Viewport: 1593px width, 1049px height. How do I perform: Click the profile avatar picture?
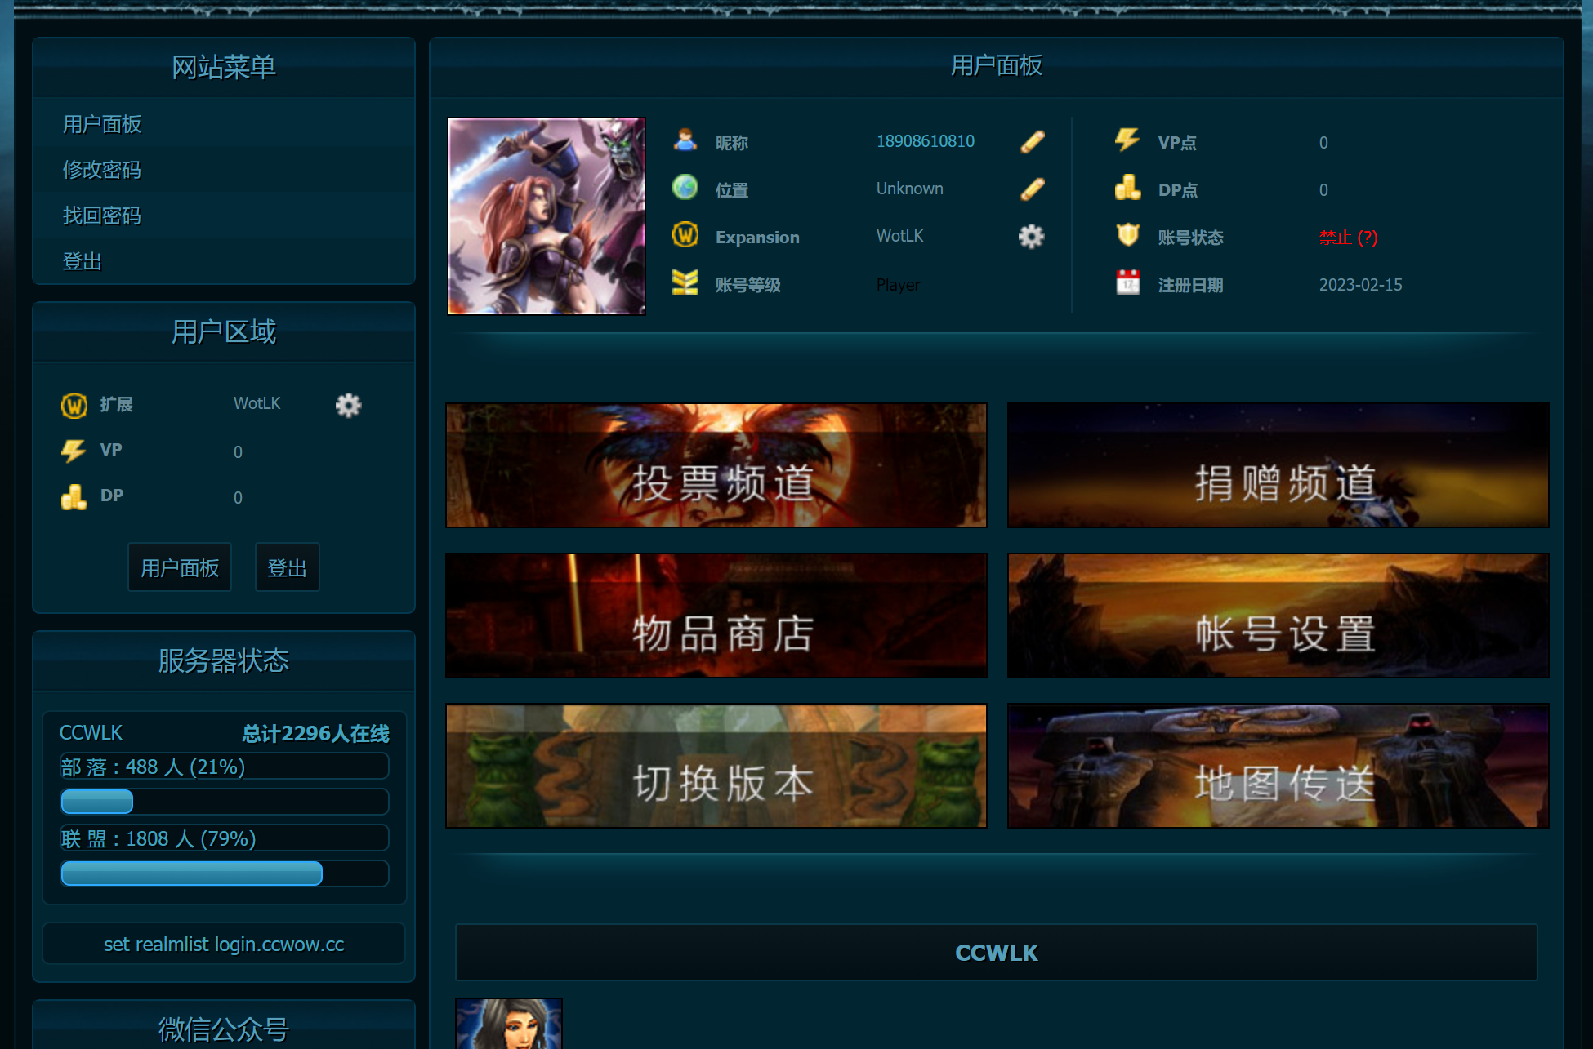coord(547,216)
